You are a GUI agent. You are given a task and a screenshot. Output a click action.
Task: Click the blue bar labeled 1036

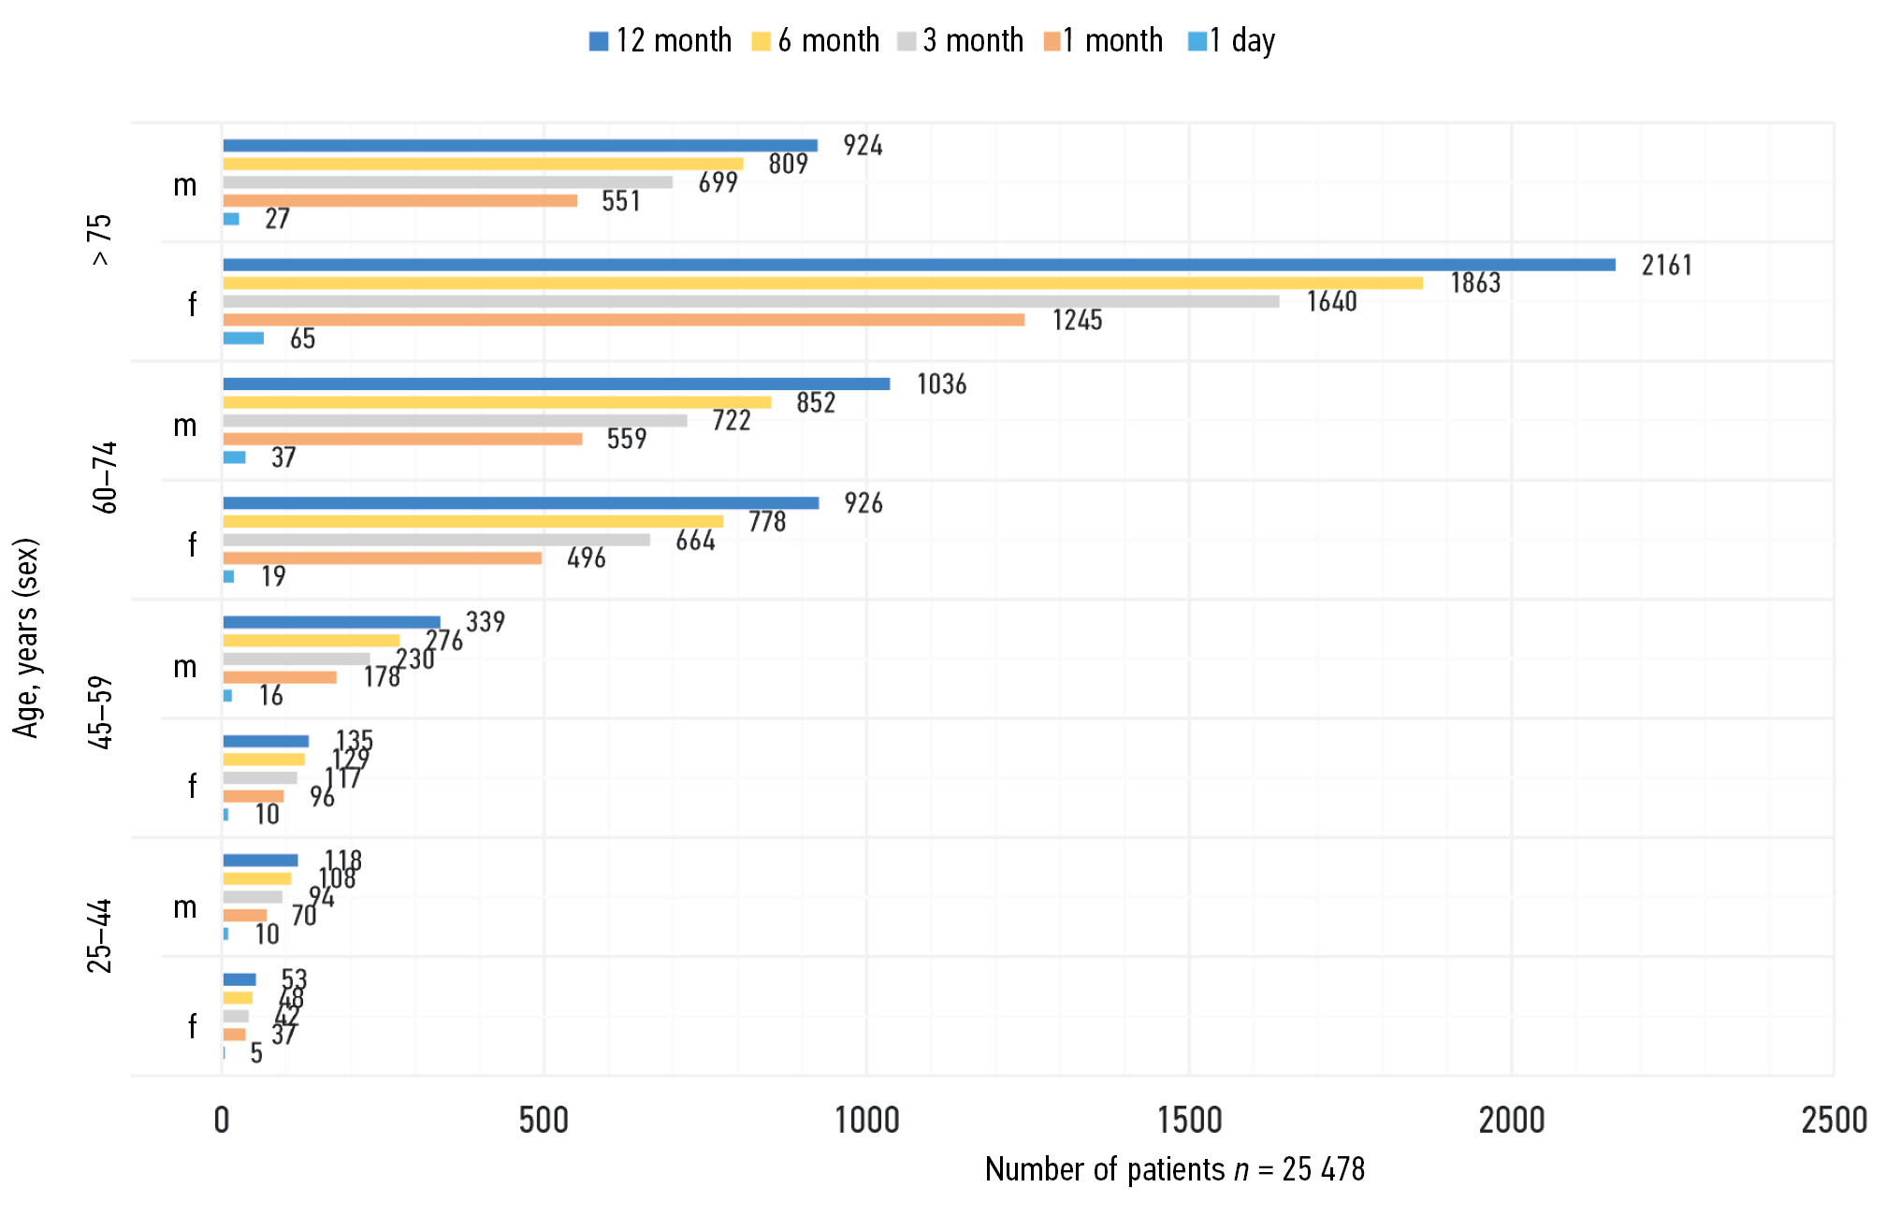556,384
